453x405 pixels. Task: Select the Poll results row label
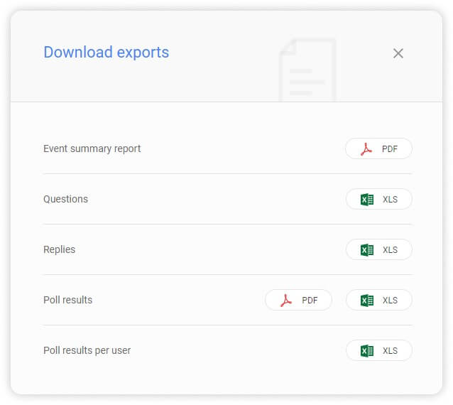pos(67,301)
